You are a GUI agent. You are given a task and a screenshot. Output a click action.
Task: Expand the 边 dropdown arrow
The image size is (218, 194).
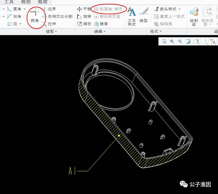coord(20,24)
